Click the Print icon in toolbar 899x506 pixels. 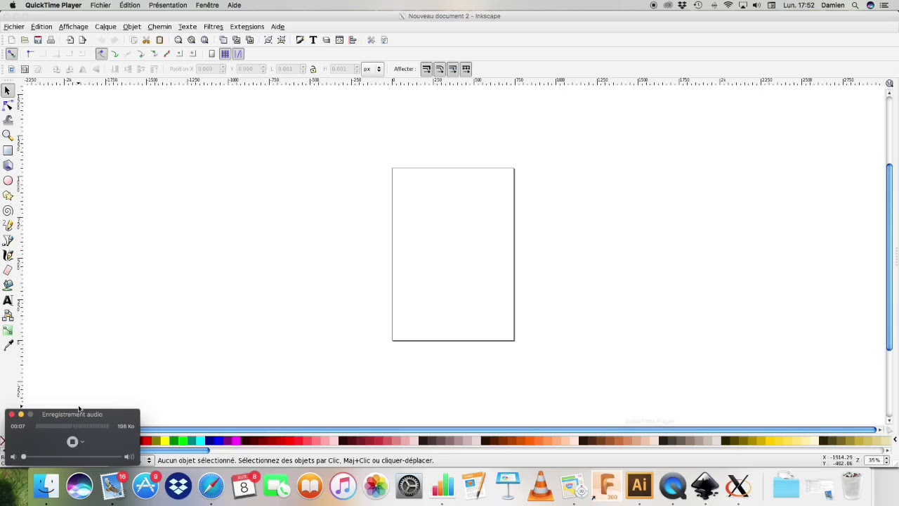(51, 40)
